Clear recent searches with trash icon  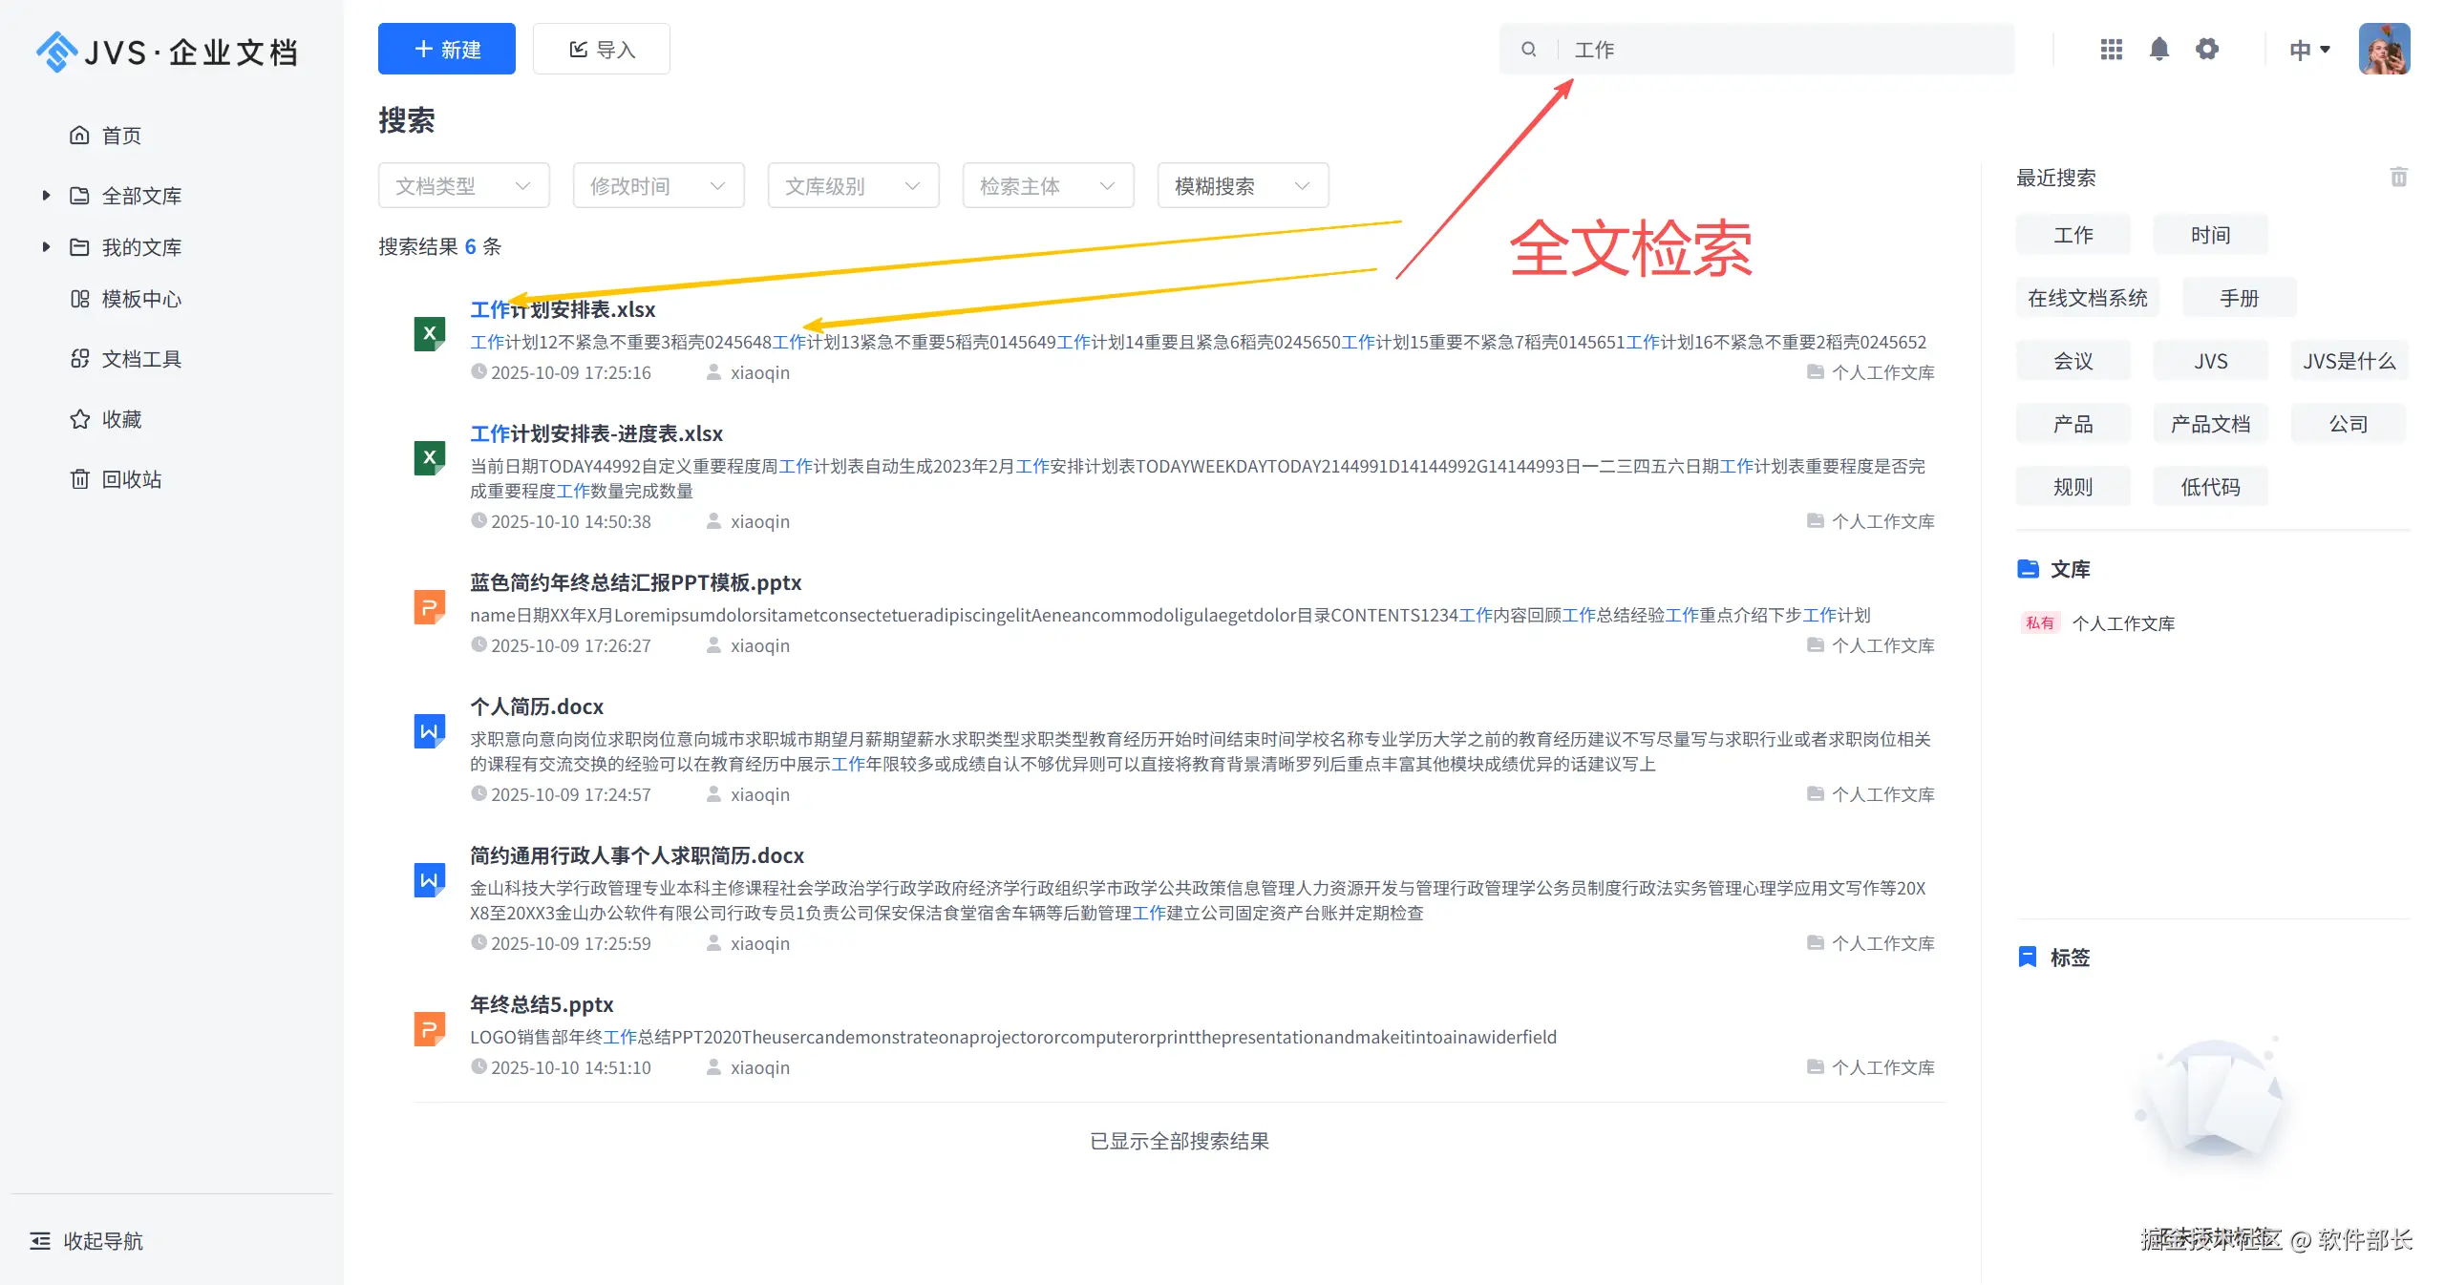[x=2398, y=178]
